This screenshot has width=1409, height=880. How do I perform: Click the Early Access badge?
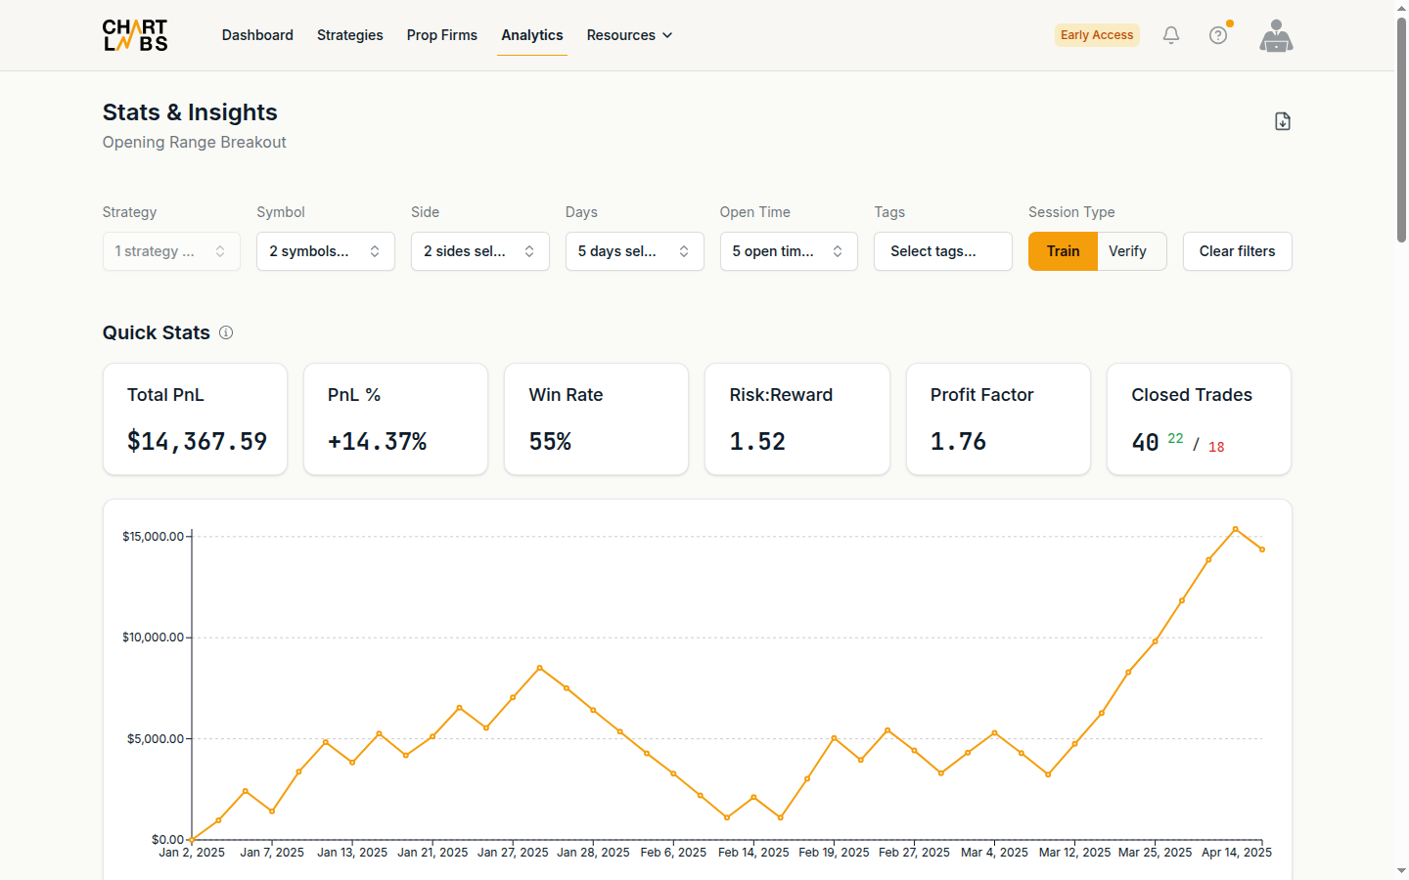1097,35
